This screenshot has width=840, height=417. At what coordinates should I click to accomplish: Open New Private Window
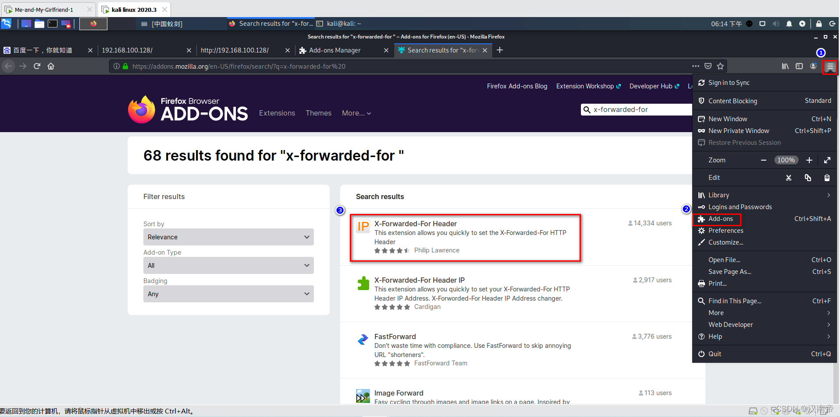pyautogui.click(x=765, y=131)
